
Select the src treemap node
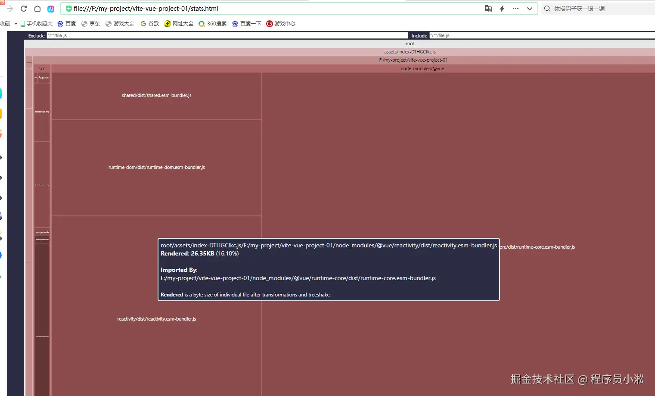(x=42, y=69)
